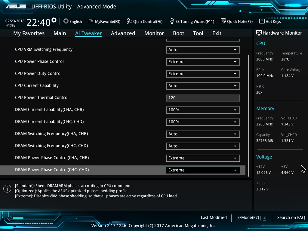Click the Hardware Monitor screen icon
This screenshot has width=308, height=231.
[259, 33]
